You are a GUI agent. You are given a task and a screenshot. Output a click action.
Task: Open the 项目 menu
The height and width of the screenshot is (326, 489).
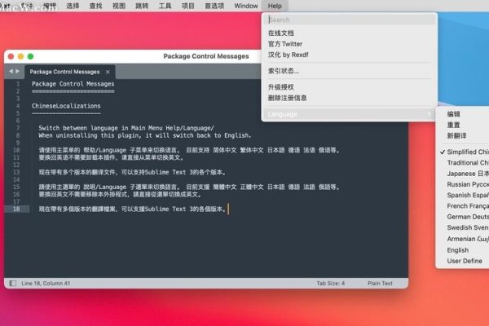coord(187,6)
